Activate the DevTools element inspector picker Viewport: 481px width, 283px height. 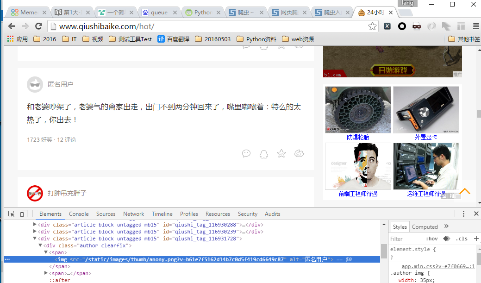[x=12, y=214]
